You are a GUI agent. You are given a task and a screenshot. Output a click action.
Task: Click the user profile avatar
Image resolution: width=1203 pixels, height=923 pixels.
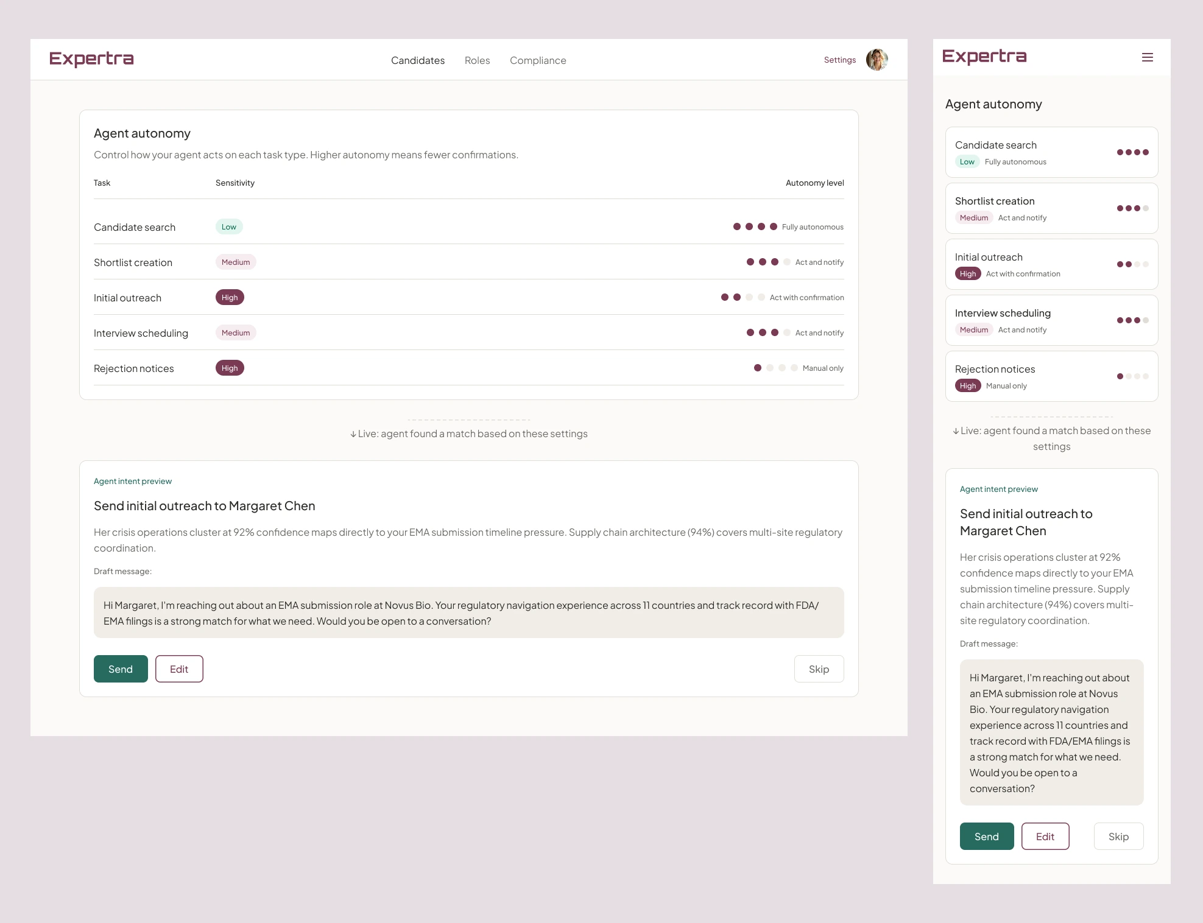coord(877,60)
